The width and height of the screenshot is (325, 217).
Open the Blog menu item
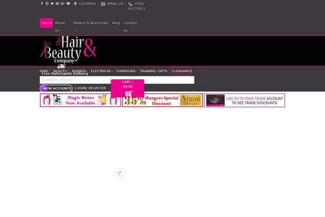(116, 23)
